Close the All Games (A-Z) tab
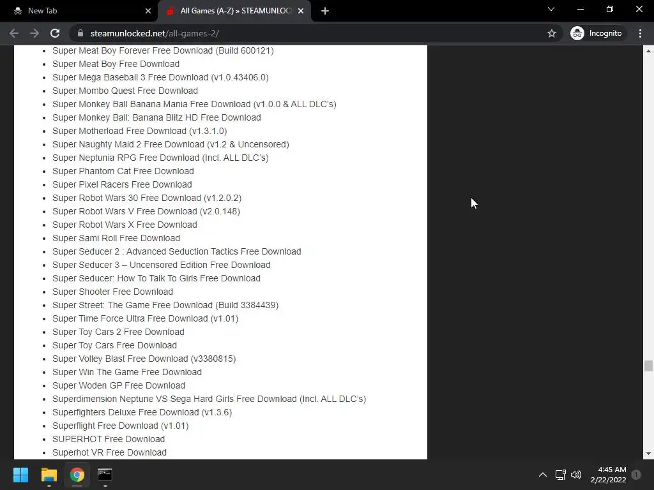The height and width of the screenshot is (490, 654). click(x=301, y=11)
